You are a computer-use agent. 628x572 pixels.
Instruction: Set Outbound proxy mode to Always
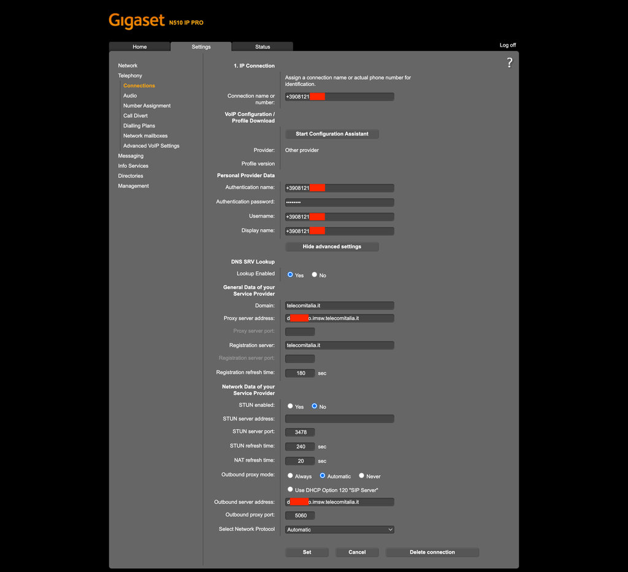pos(290,476)
